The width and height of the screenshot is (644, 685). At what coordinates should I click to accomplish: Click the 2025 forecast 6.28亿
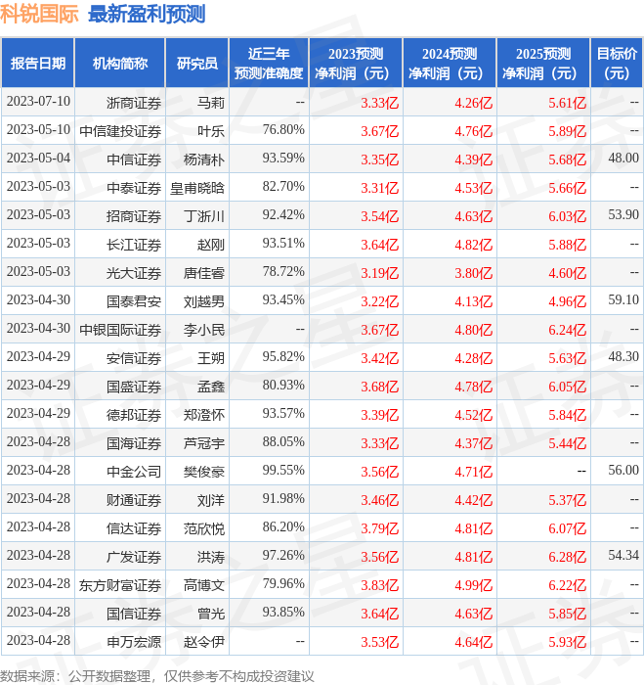pyautogui.click(x=567, y=558)
